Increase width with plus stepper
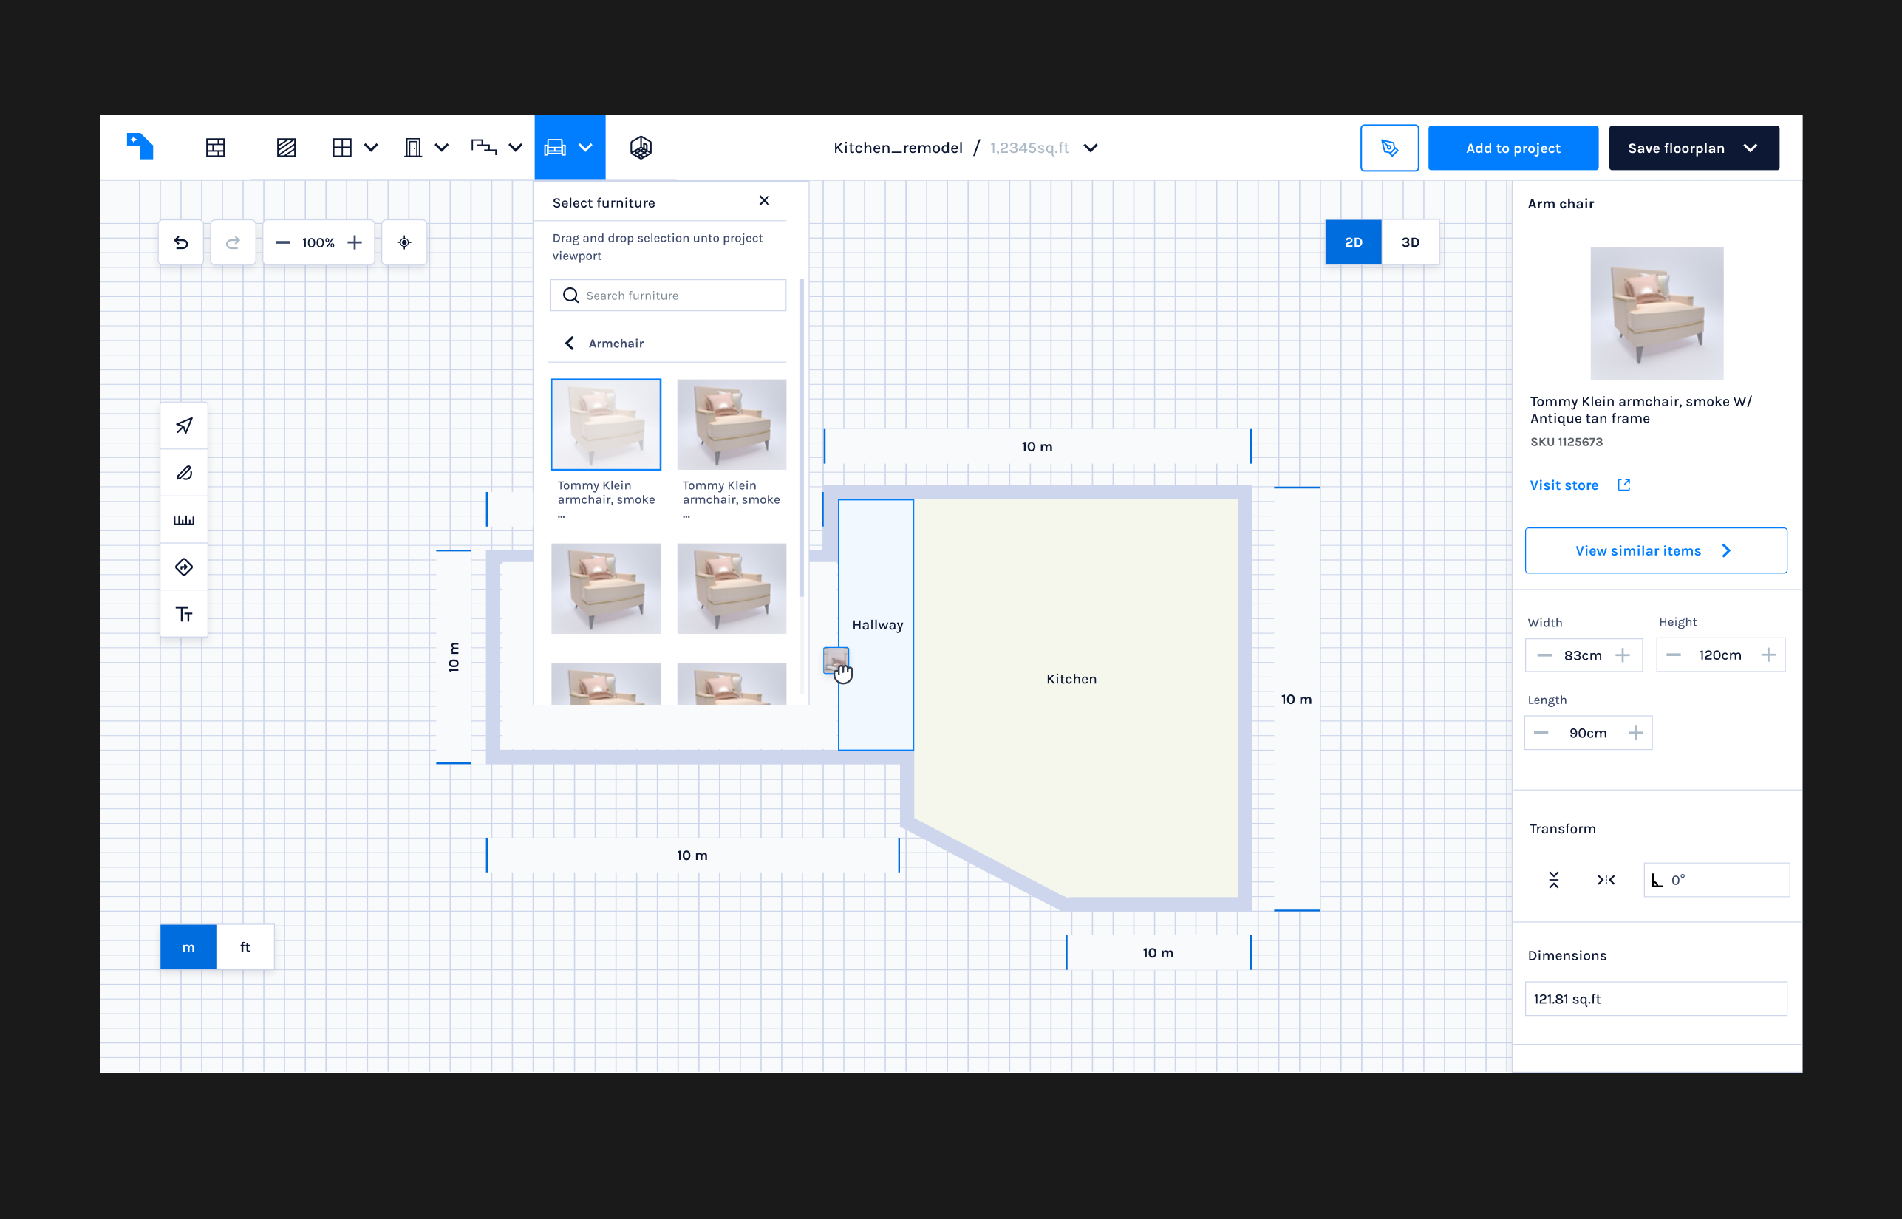Screen dimensions: 1902x1219 tap(1623, 655)
